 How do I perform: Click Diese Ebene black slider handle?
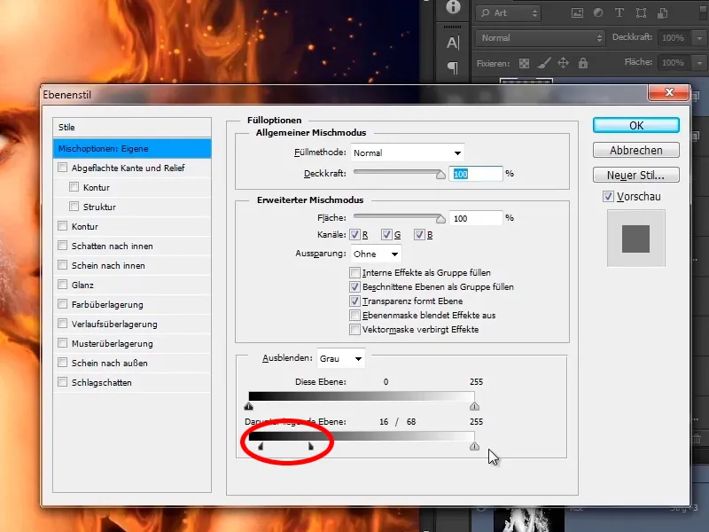click(249, 406)
